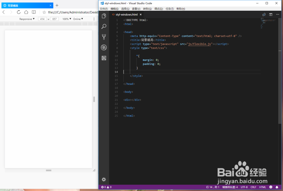The image size is (283, 191).
Task: Open the 帮助(H) menu
Action: [x=181, y=9]
